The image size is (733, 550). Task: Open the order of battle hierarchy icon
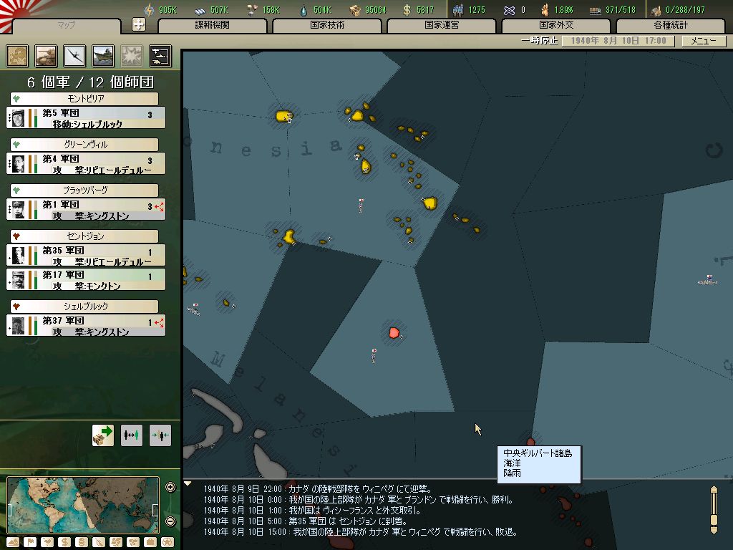point(160,56)
